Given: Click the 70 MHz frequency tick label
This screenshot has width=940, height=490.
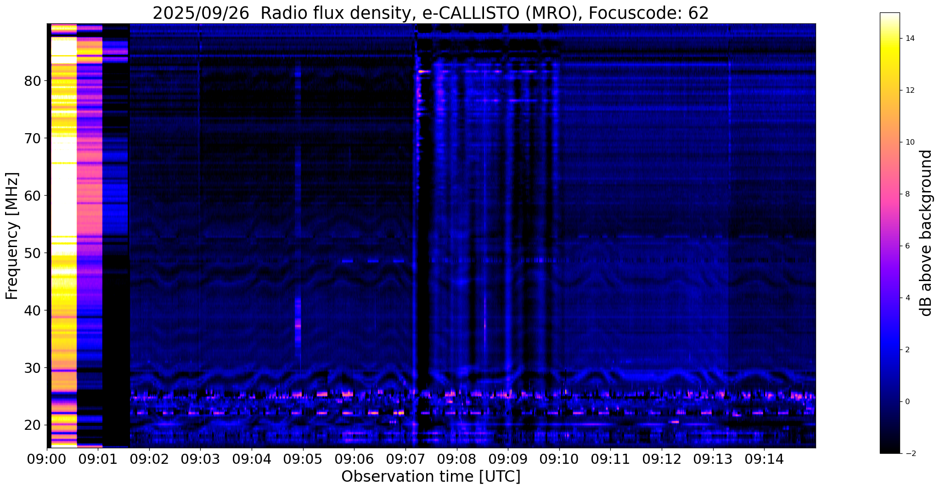Looking at the screenshot, I should (x=33, y=138).
